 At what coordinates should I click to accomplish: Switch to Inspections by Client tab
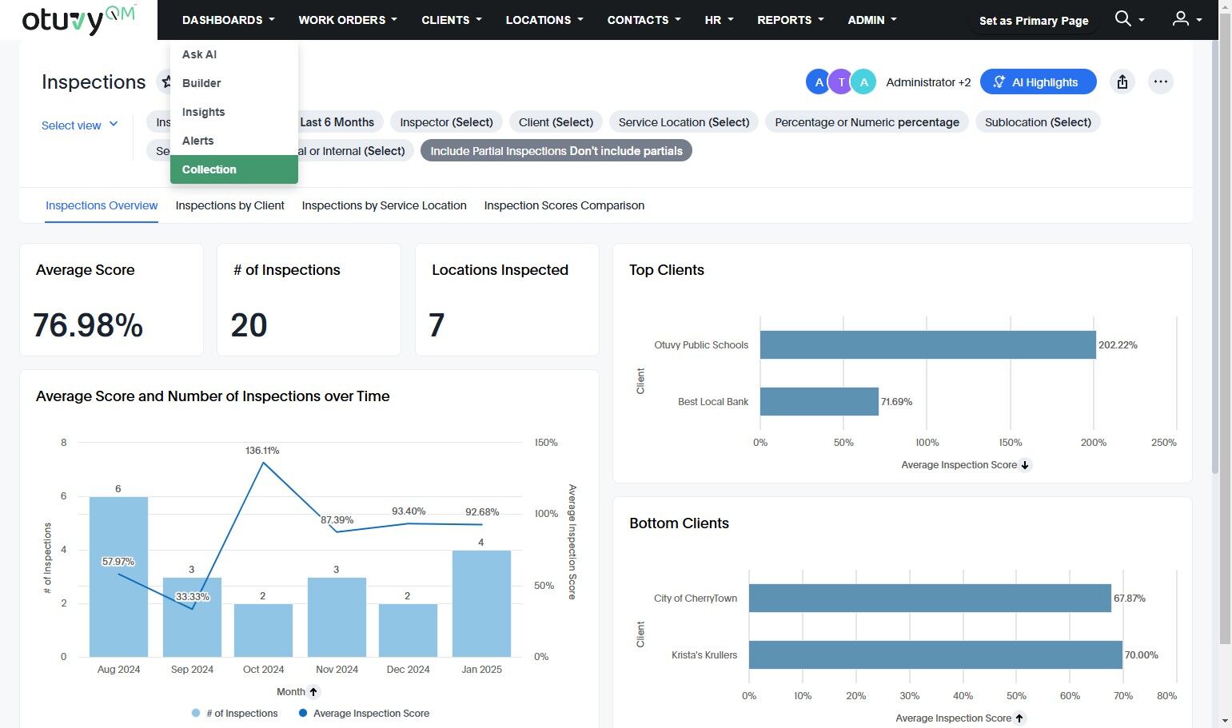[230, 205]
